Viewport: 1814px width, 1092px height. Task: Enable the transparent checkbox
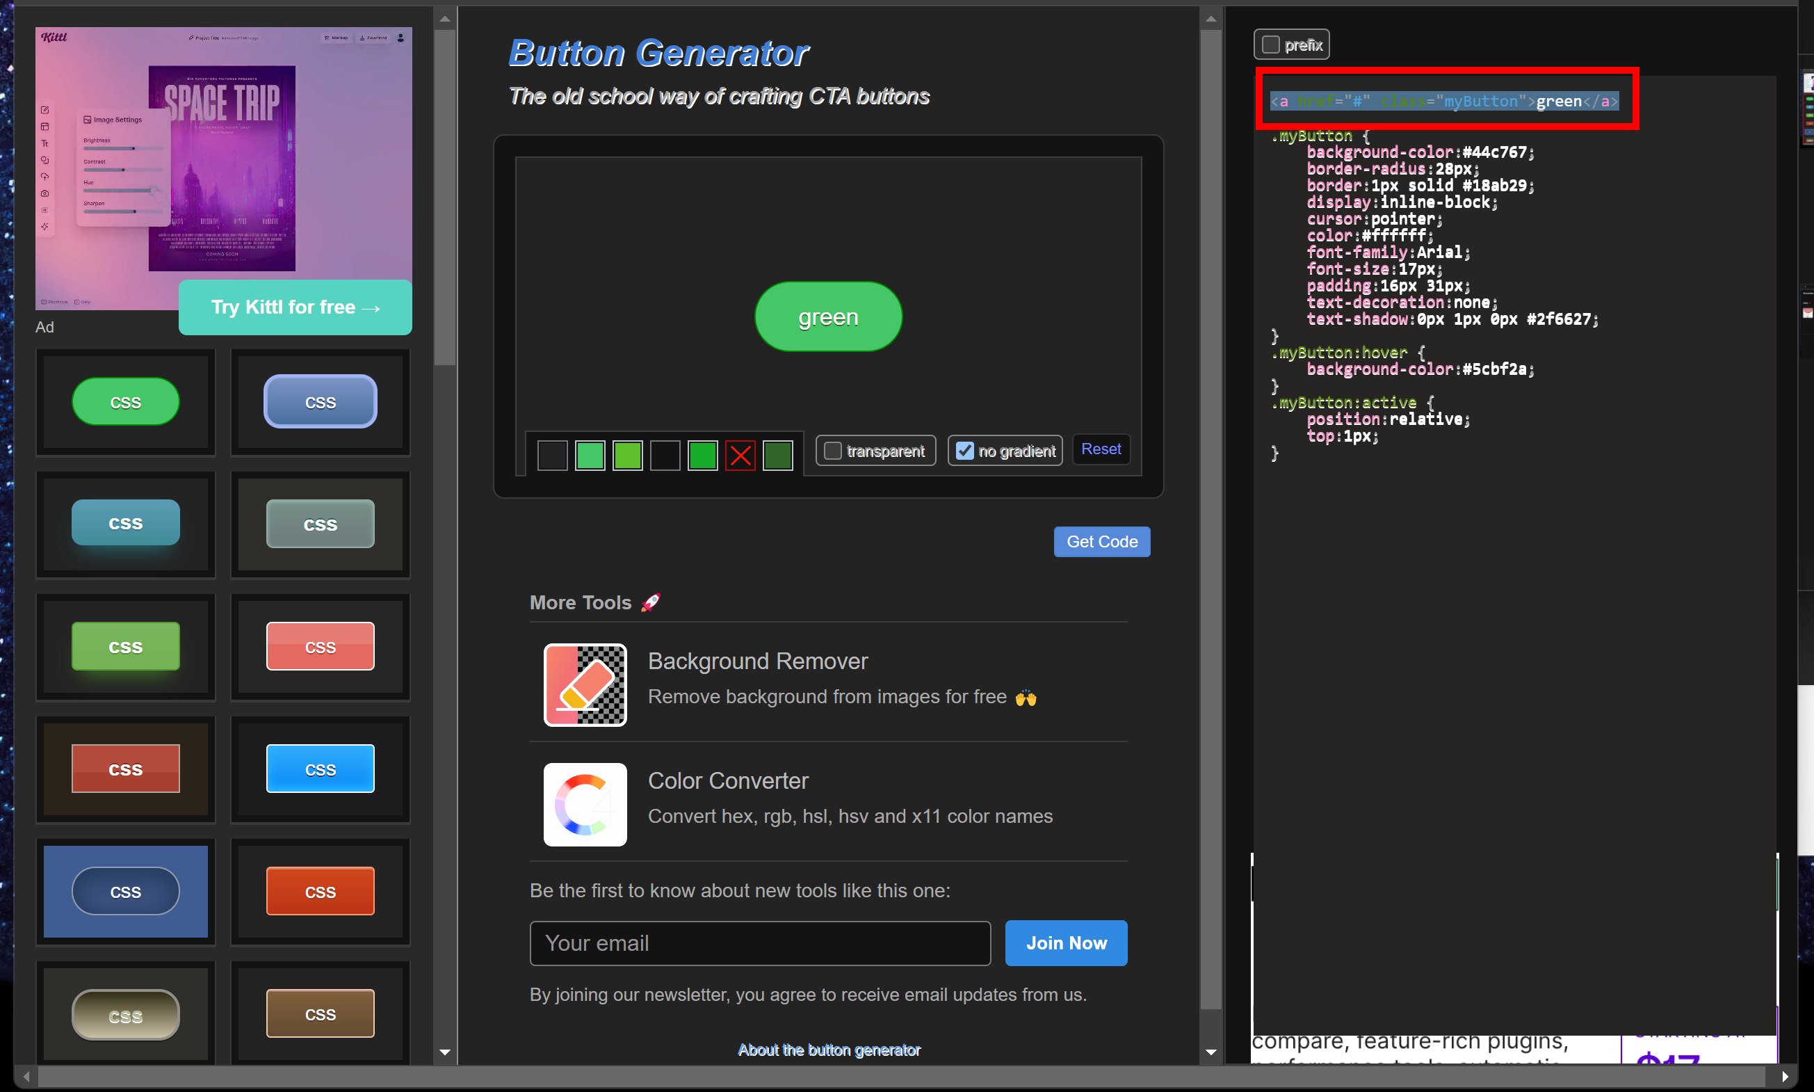(833, 450)
